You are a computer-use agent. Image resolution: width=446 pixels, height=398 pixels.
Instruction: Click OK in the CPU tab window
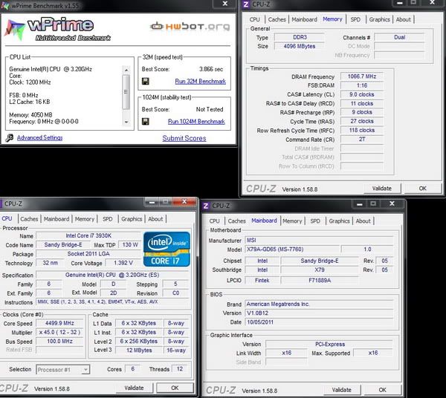175,388
